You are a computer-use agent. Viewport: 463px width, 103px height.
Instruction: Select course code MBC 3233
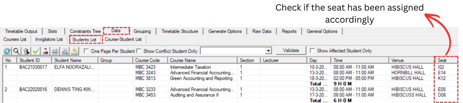146,90
